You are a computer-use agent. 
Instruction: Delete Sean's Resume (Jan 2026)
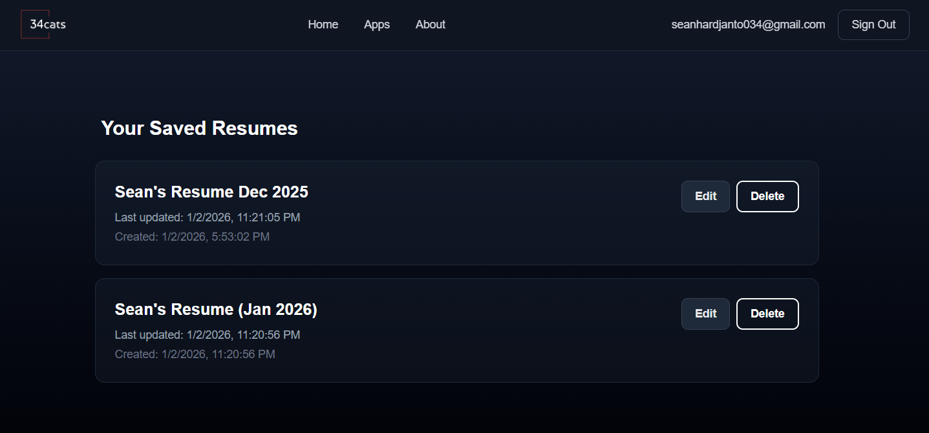click(x=767, y=314)
